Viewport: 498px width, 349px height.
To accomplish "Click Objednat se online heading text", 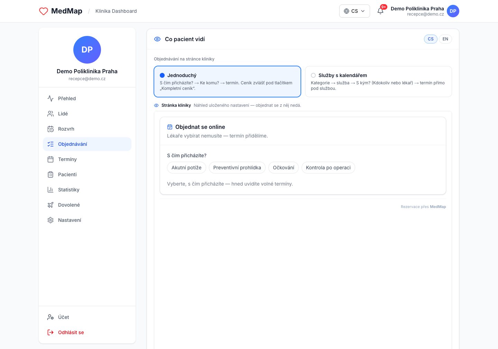I will (200, 127).
